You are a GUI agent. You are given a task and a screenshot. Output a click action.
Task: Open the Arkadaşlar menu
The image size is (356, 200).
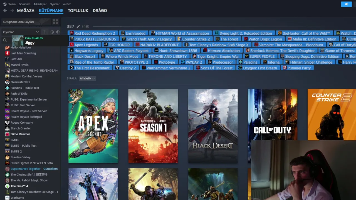click(x=40, y=4)
